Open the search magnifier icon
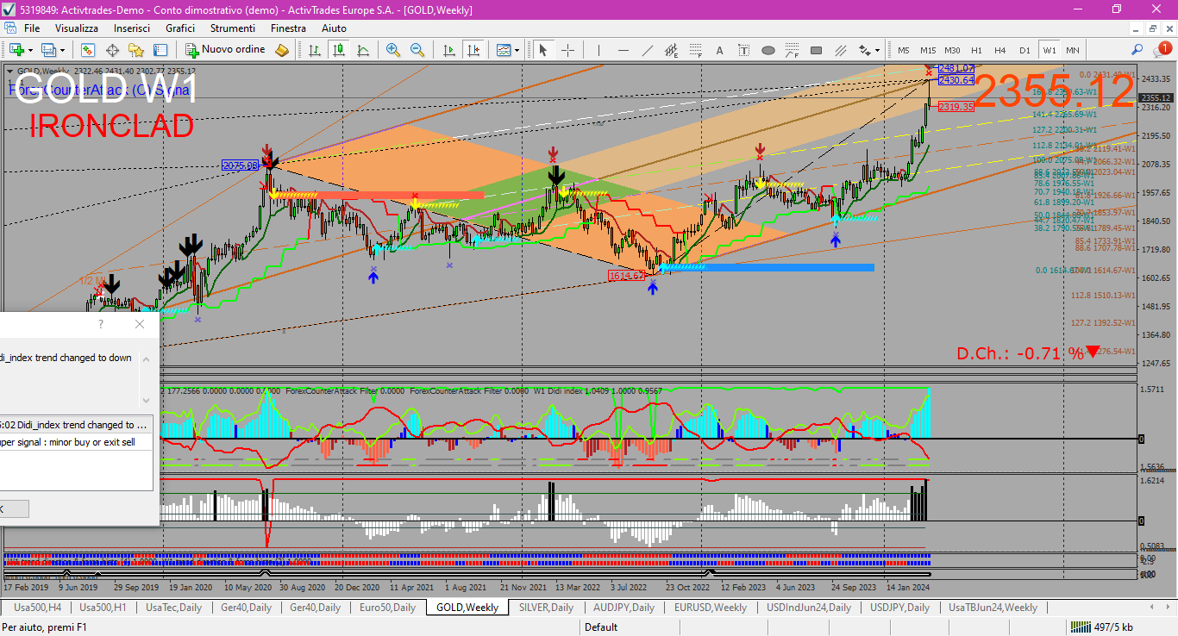The height and width of the screenshot is (636, 1178). (x=1137, y=50)
